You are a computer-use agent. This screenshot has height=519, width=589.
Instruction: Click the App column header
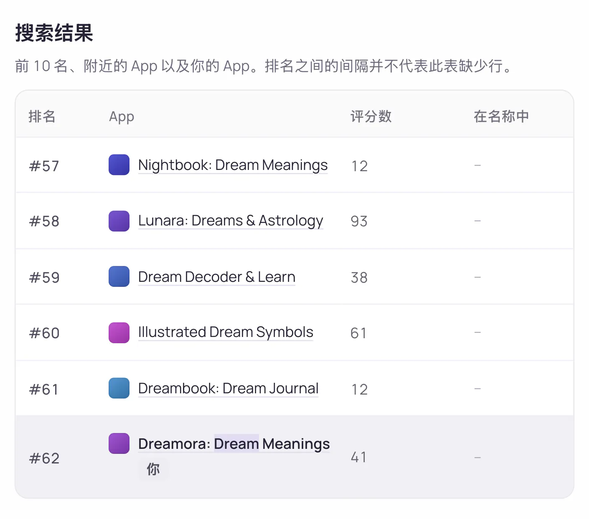point(122,117)
